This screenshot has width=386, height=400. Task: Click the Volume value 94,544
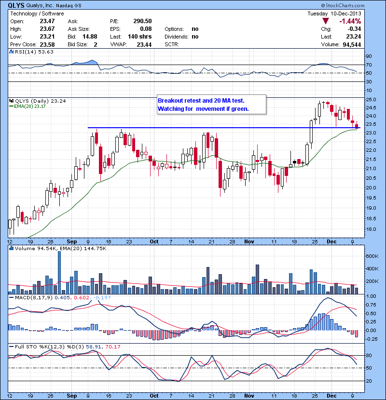pos(352,45)
